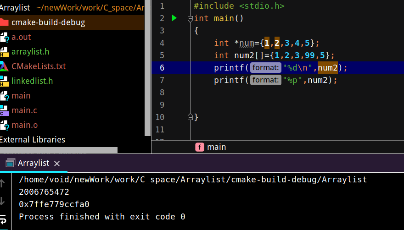This screenshot has width=404, height=230.
Task: Click the "%p" format string on line 7
Action: (x=292, y=80)
